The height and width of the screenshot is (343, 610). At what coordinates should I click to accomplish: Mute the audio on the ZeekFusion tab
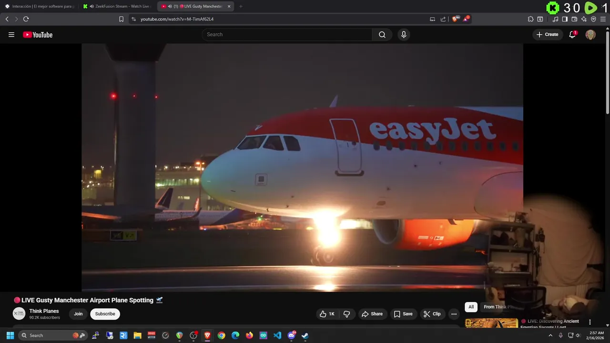click(x=91, y=6)
